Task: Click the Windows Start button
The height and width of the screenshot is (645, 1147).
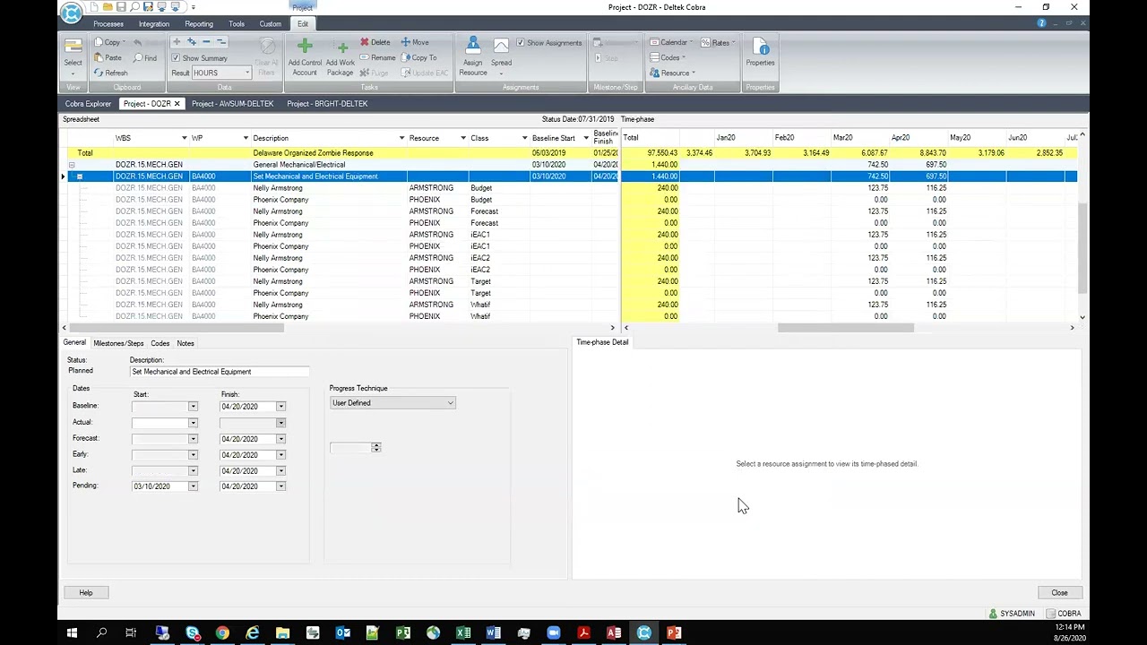Action: click(72, 633)
